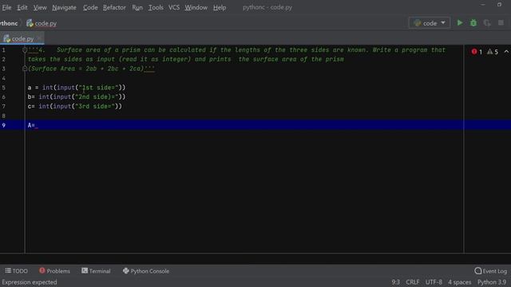This screenshot has height=287, width=511.
Task: Click the grey stop button in toolbar
Action: pos(501,23)
